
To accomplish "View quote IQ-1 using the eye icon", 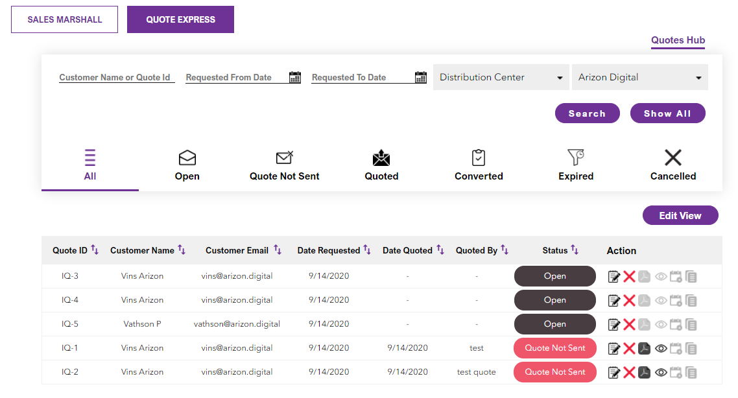I will (x=661, y=349).
